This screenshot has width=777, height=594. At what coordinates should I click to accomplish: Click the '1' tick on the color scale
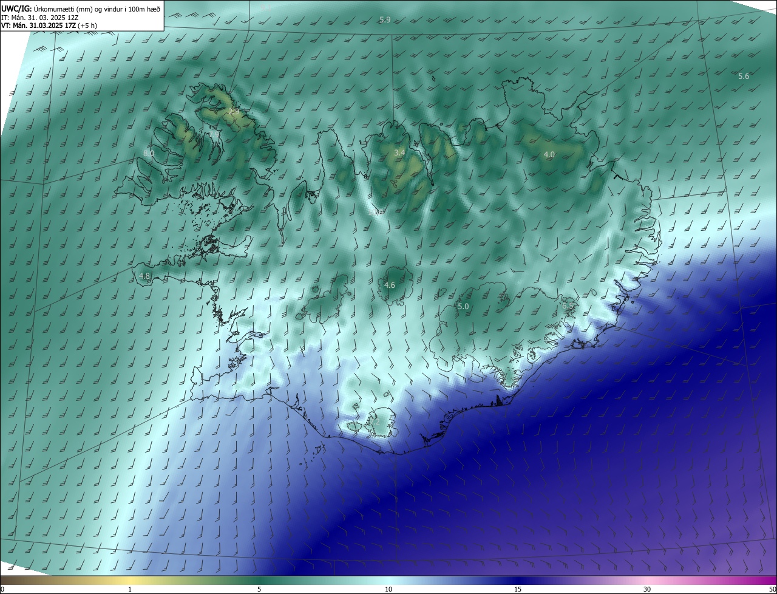click(x=130, y=589)
